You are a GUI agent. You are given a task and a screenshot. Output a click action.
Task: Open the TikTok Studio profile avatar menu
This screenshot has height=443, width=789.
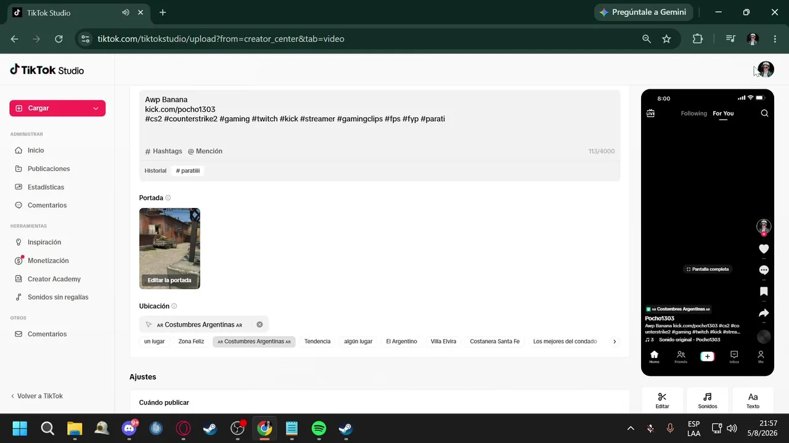click(x=766, y=70)
